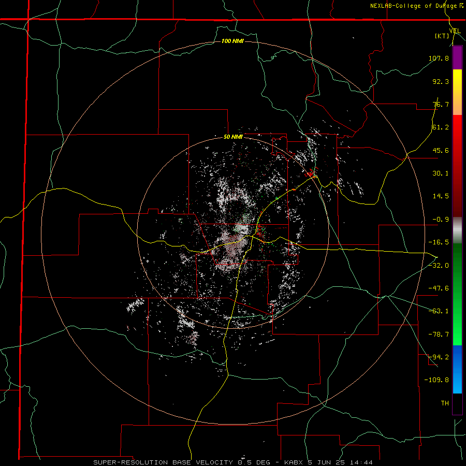Click the -63.1 legend value
The width and height of the screenshot is (466, 466).
439,311
